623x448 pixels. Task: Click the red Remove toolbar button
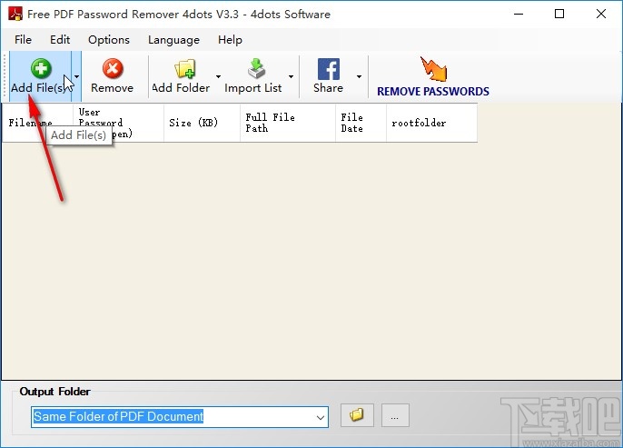coord(112,76)
